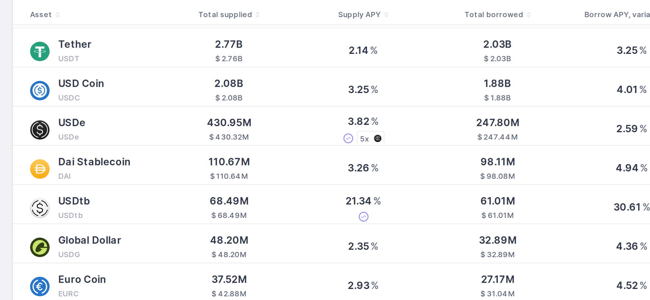Click Euro Coin borrow APY 4.52%
Image resolution: width=650 pixels, height=300 pixels.
632,286
